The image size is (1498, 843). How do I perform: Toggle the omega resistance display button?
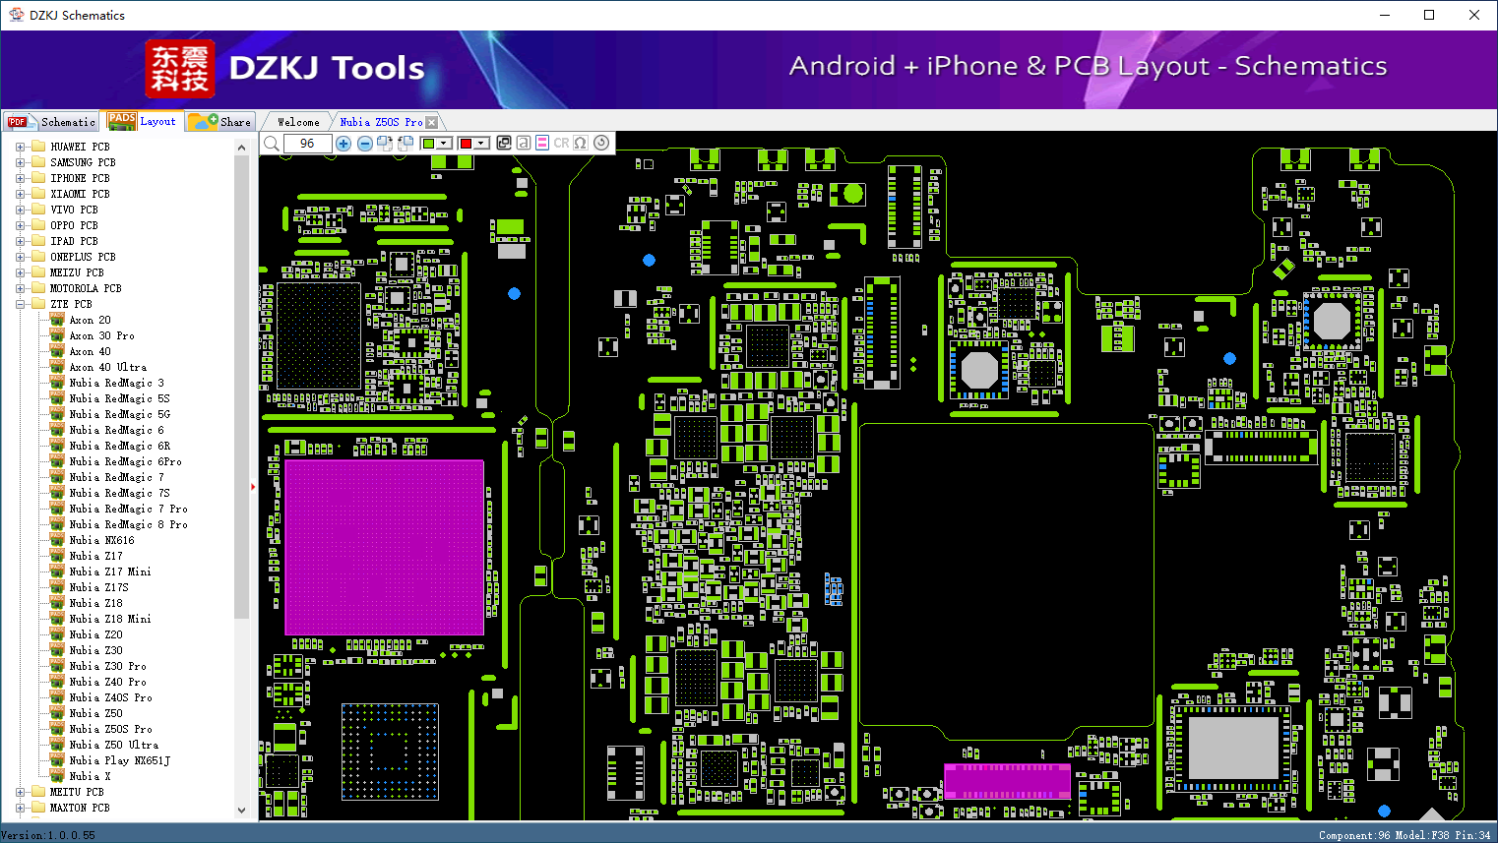(581, 143)
